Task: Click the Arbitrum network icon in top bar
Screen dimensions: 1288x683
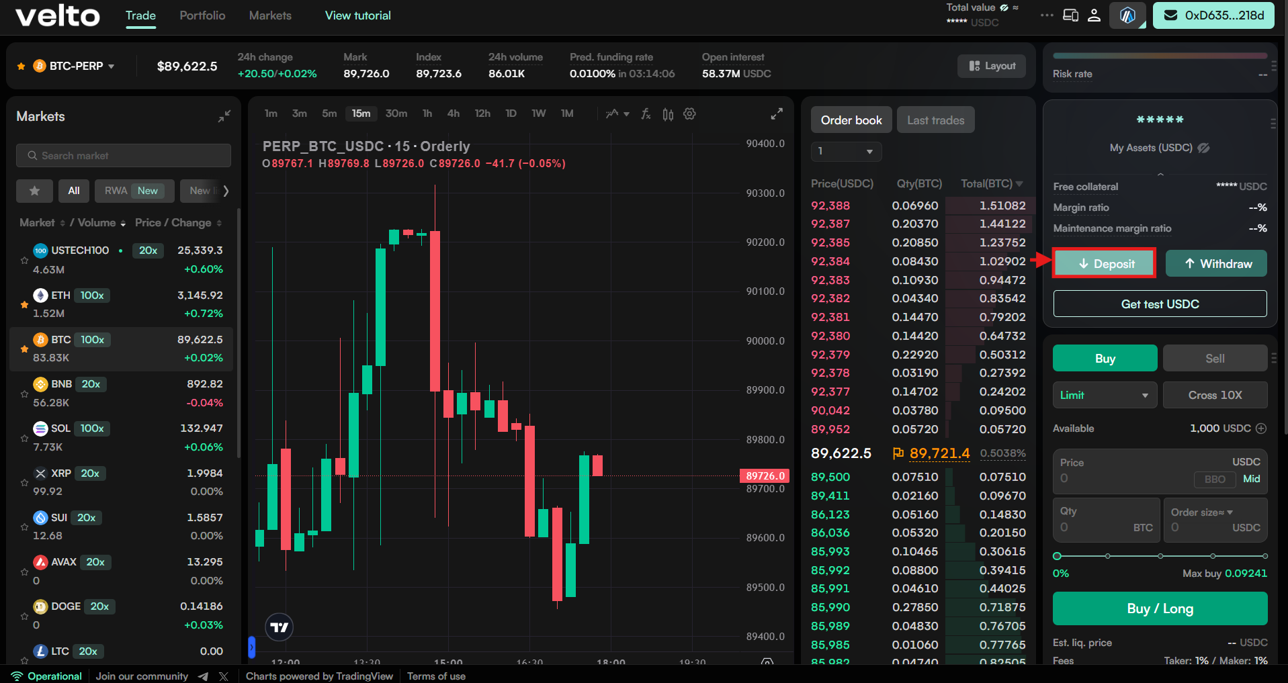Action: 1127,15
